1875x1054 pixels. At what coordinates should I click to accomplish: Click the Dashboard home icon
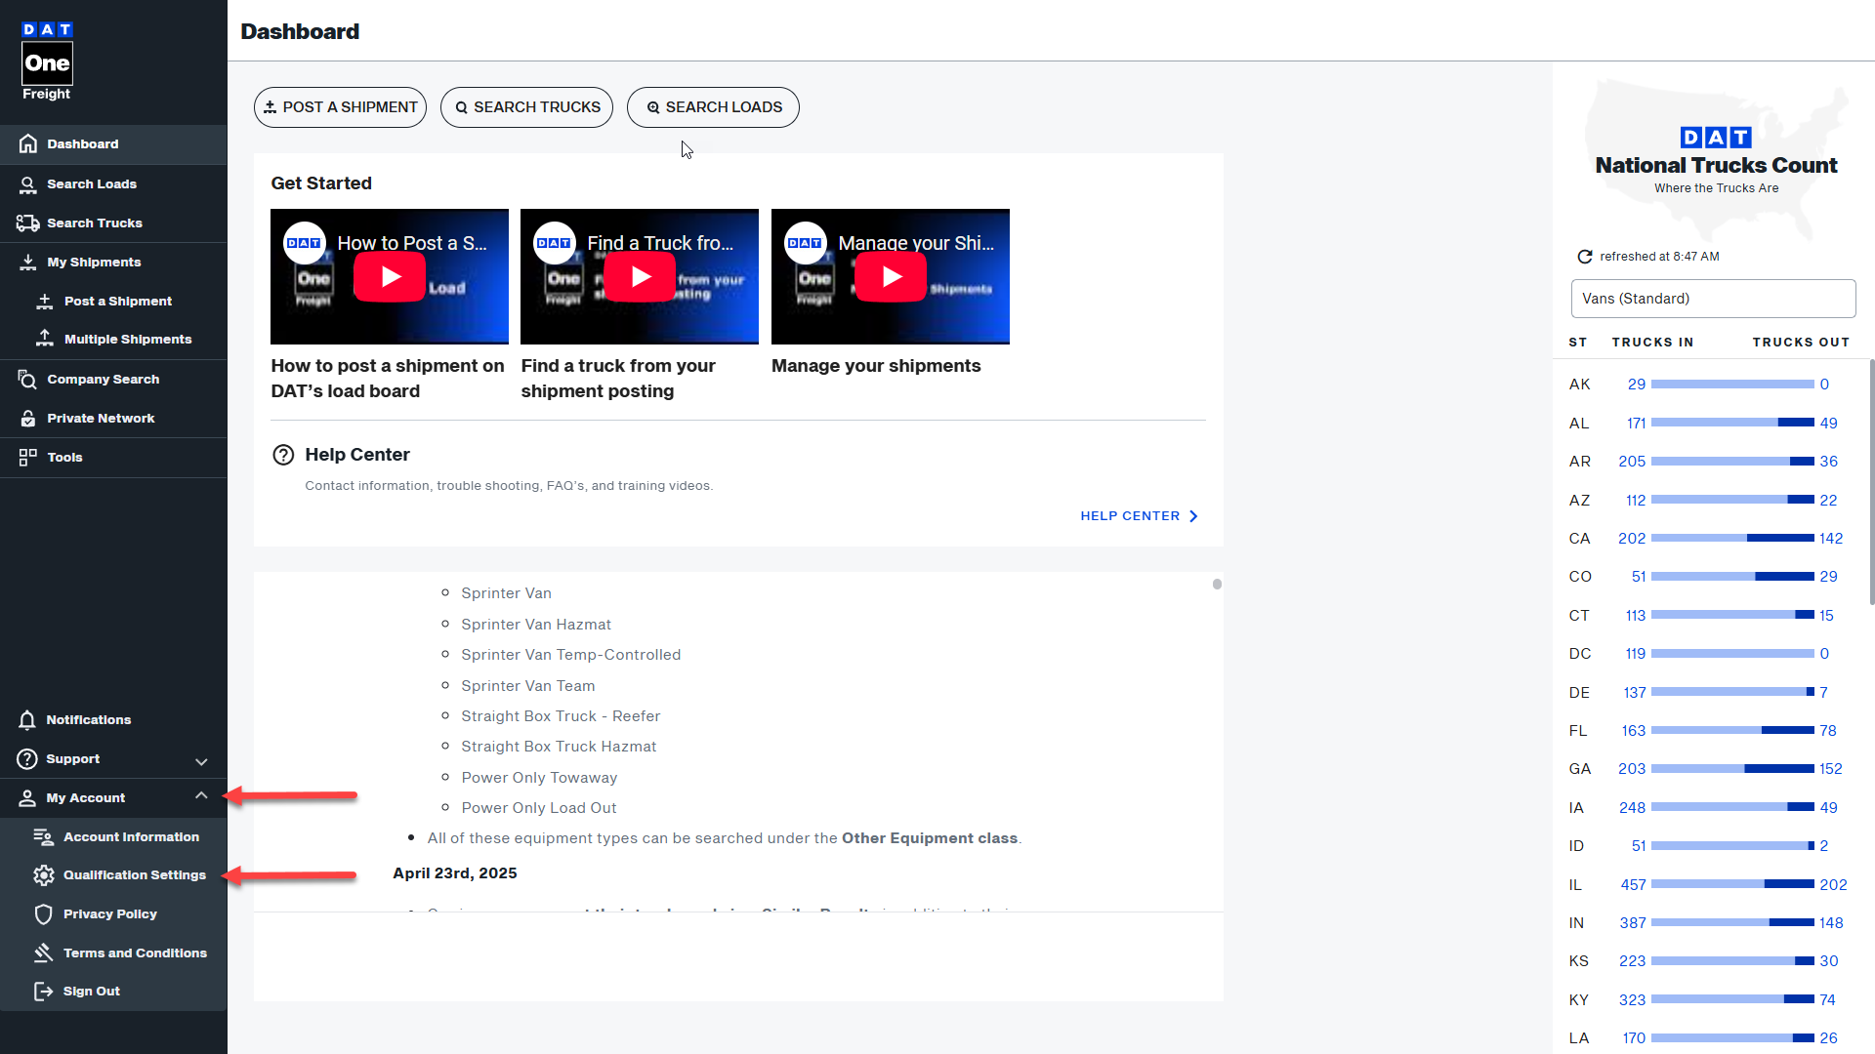tap(28, 143)
